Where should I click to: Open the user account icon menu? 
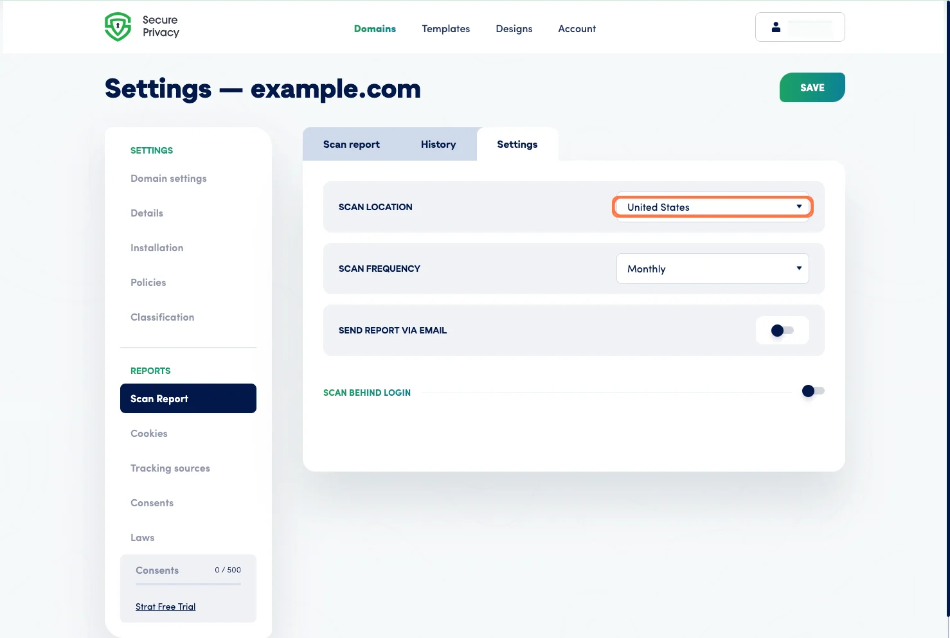pos(776,27)
